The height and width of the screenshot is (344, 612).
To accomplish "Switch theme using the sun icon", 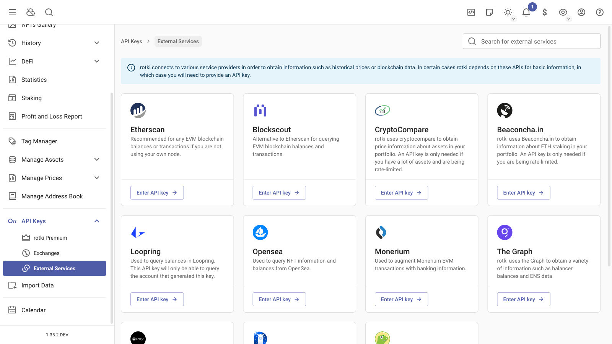I will point(508,12).
